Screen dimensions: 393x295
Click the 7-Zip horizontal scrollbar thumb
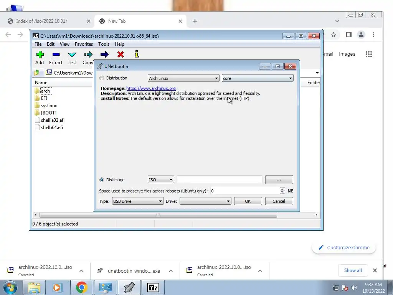[158, 215]
